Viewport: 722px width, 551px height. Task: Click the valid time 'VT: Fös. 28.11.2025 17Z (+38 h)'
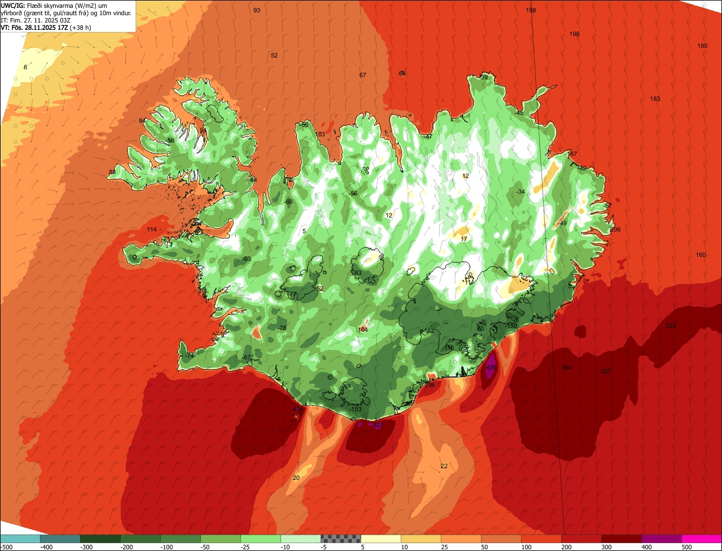point(46,27)
